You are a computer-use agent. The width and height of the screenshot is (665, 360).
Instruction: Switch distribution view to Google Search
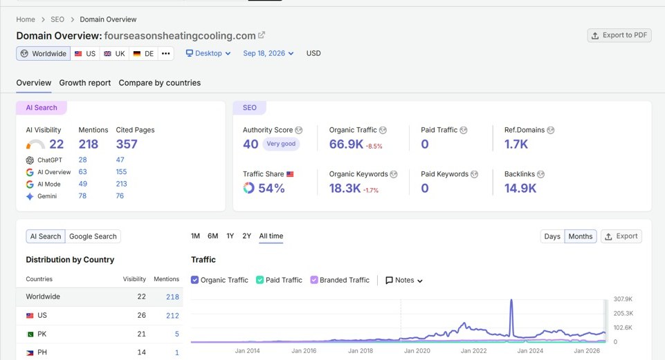pyautogui.click(x=93, y=236)
